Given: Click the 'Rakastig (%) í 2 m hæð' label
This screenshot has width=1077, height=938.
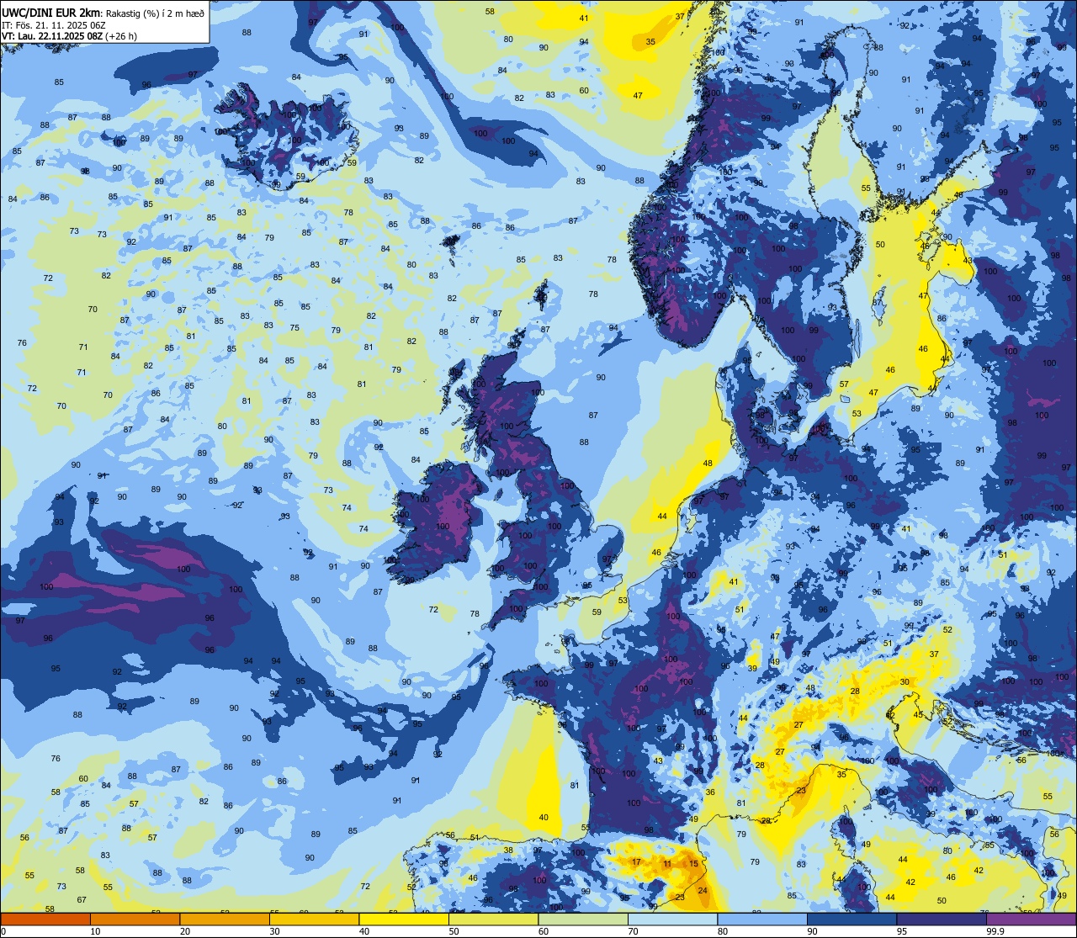Looking at the screenshot, I should click(x=156, y=13).
